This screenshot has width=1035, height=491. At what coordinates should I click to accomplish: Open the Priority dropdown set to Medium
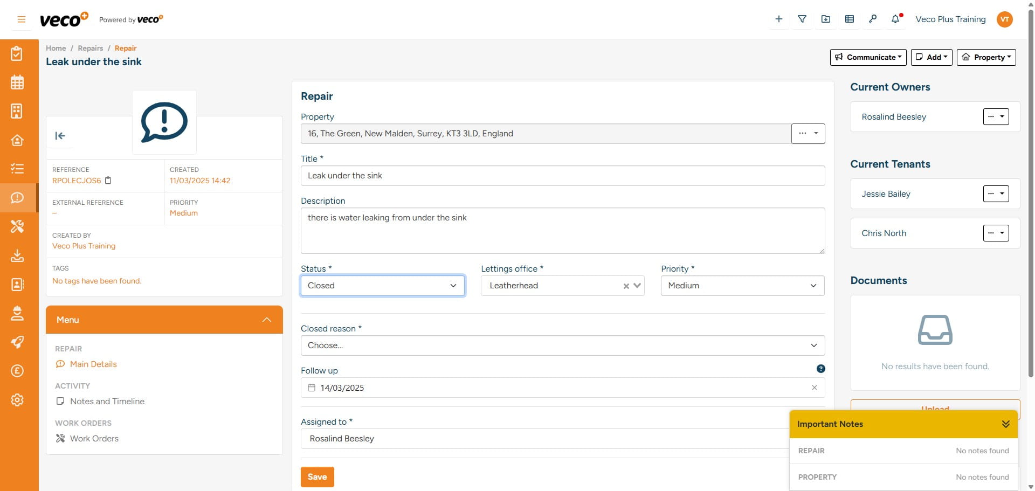click(x=742, y=286)
